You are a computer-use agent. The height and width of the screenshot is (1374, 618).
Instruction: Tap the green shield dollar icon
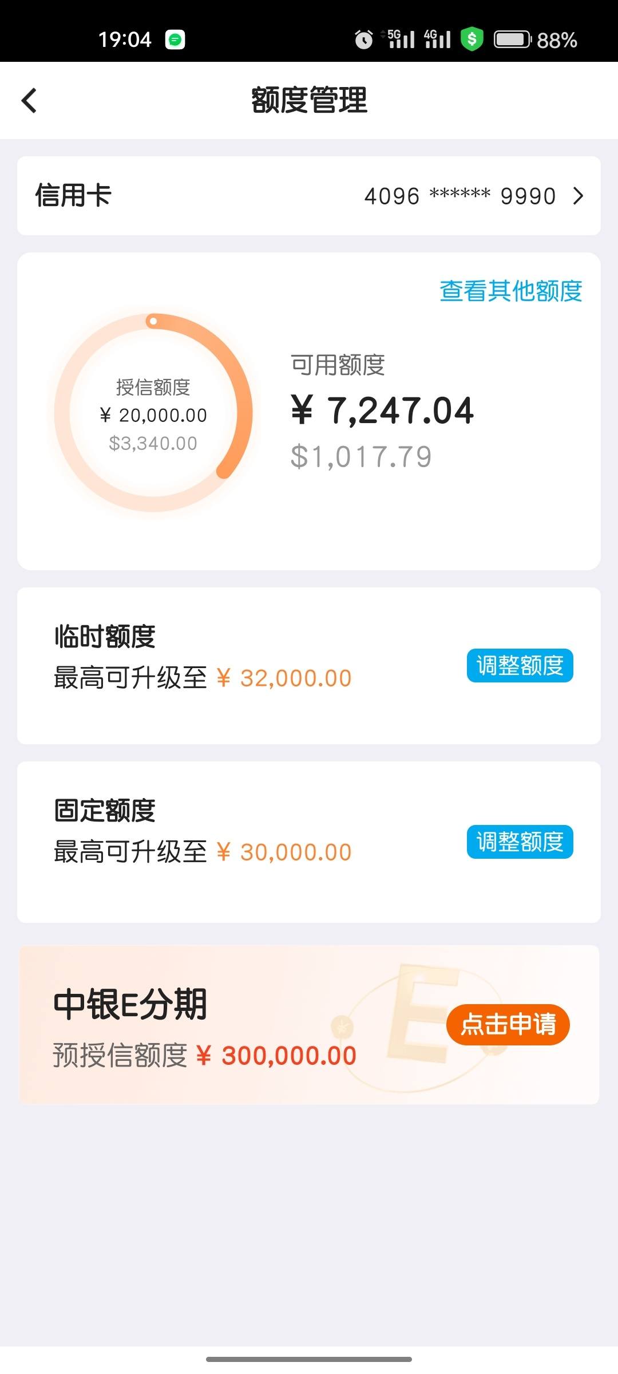(x=472, y=39)
